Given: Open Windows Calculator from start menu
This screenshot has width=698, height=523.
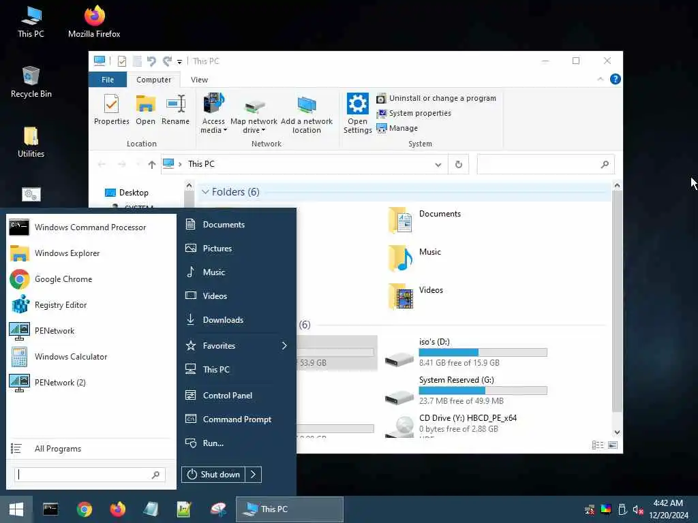Looking at the screenshot, I should [91, 357].
